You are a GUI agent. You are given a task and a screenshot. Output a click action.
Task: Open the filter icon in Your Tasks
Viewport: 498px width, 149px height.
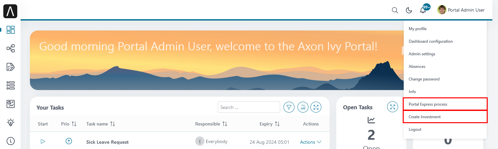coord(289,107)
